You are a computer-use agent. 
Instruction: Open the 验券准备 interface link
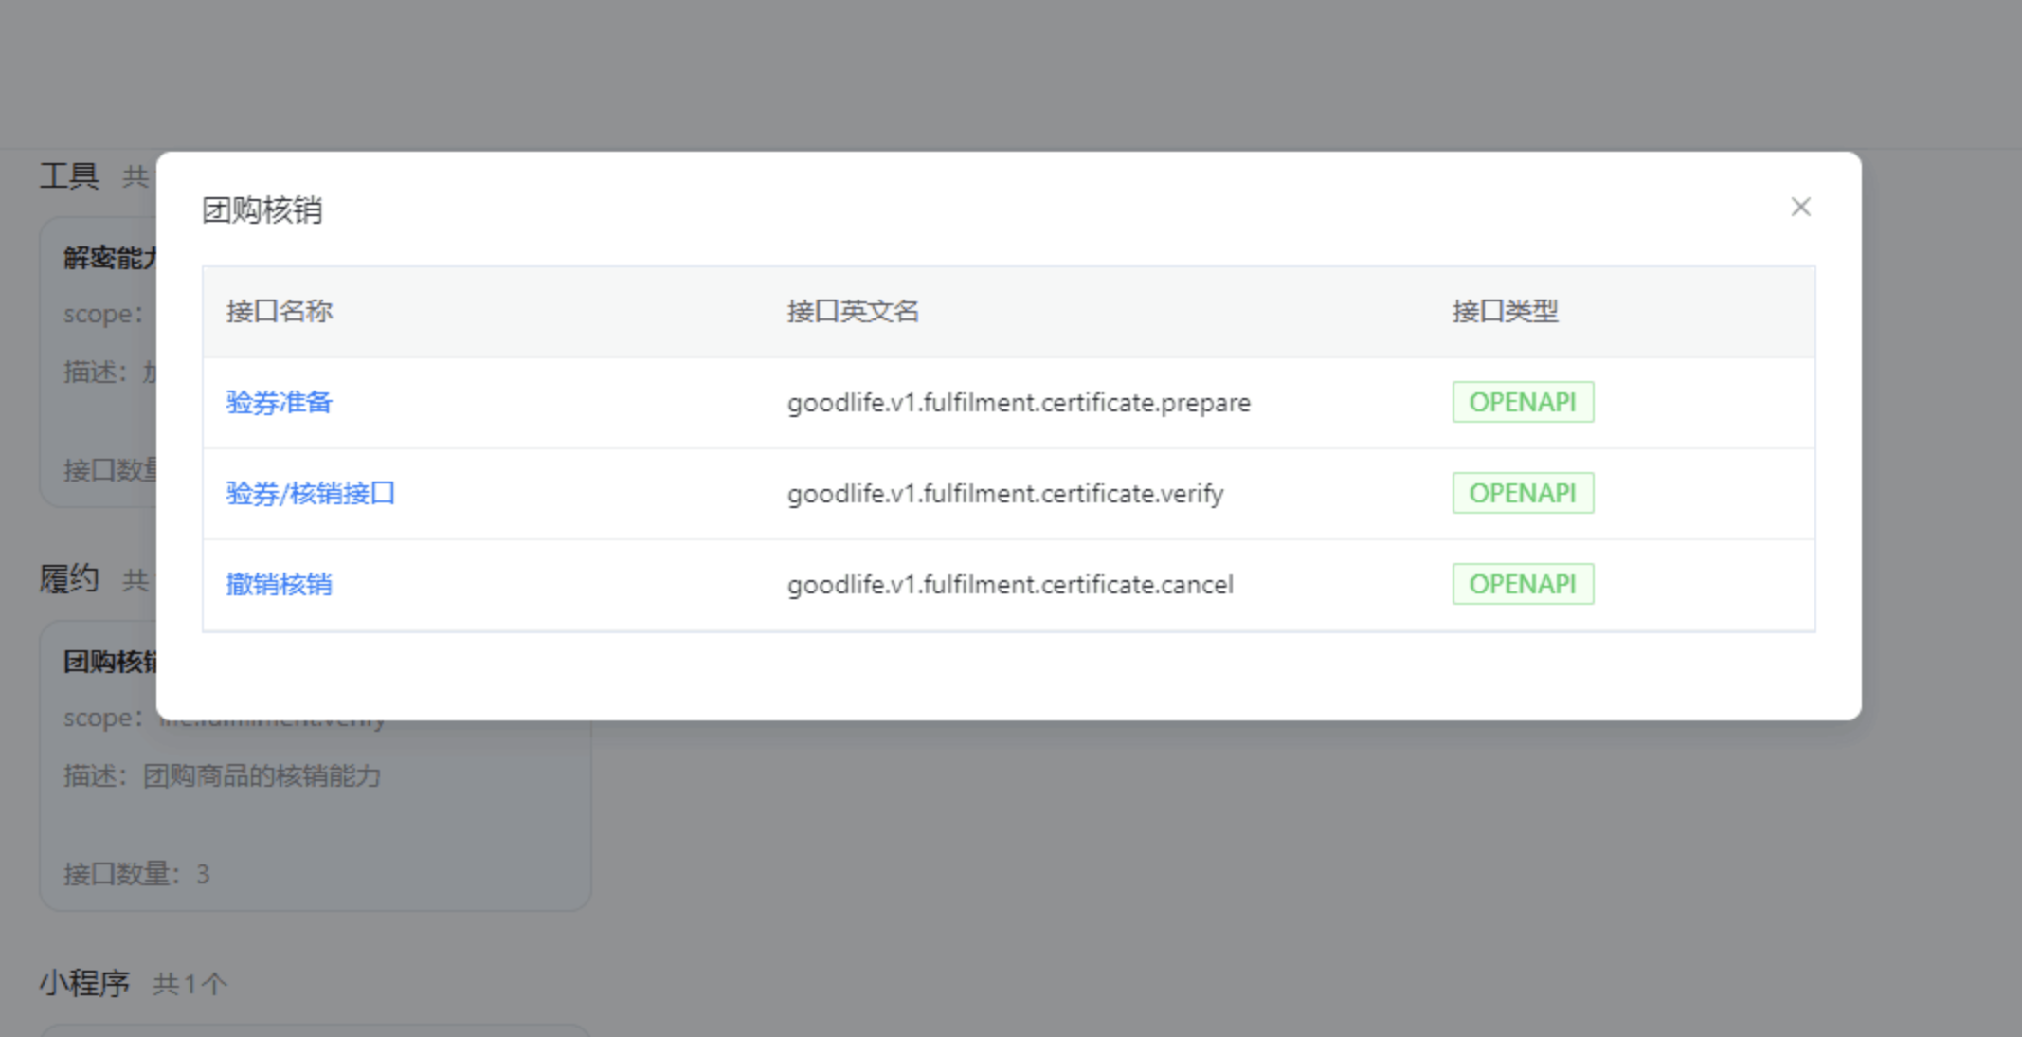click(x=279, y=403)
